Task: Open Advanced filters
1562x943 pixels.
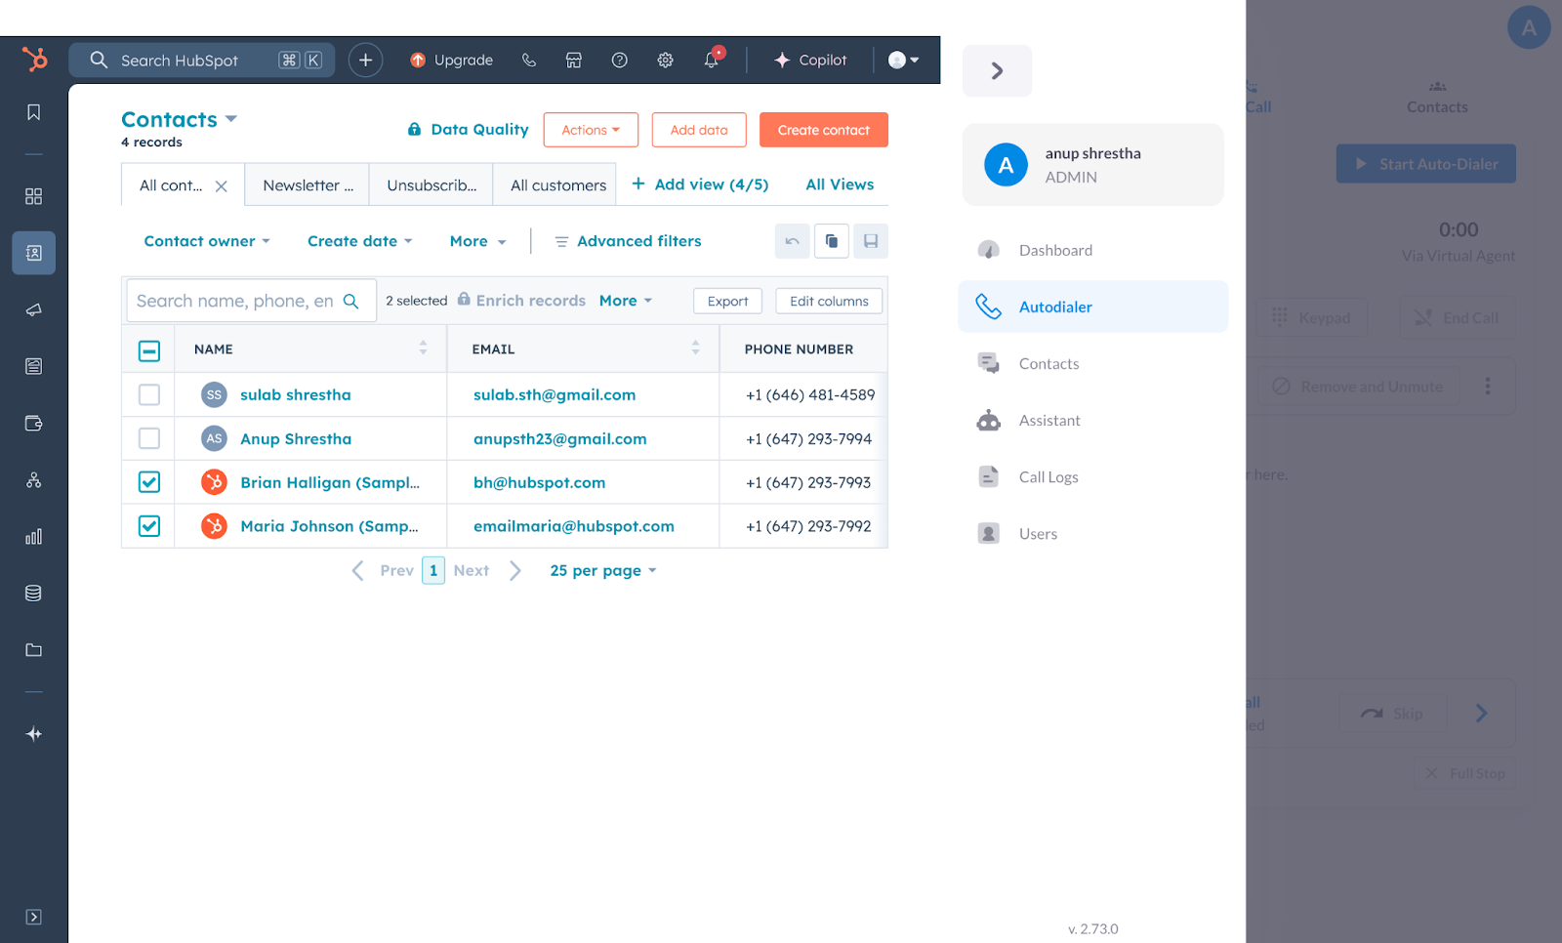Action: 628,241
